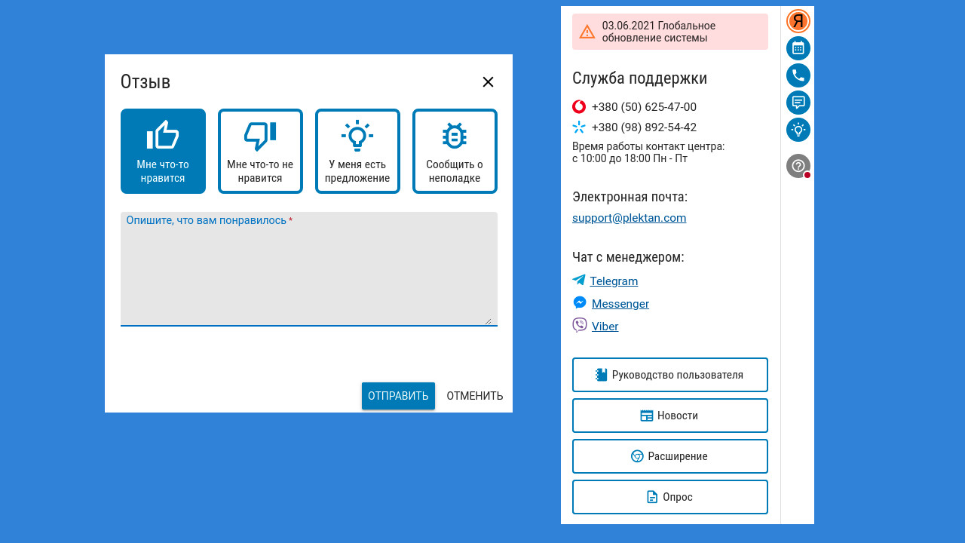Viewport: 965px width, 543px height.
Task: Open the Messenger chat link
Action: [x=620, y=304]
